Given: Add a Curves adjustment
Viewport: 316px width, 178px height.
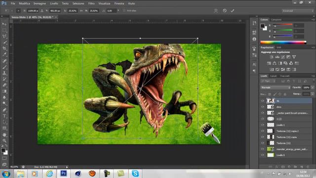Looking at the screenshot, I should coord(283,57).
